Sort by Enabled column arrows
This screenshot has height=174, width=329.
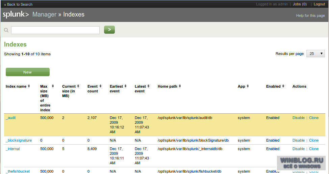pyautogui.click(x=283, y=86)
